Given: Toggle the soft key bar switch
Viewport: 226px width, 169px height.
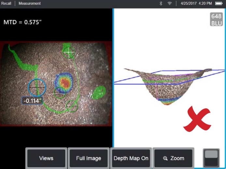Looking at the screenshot, I should [211, 158].
